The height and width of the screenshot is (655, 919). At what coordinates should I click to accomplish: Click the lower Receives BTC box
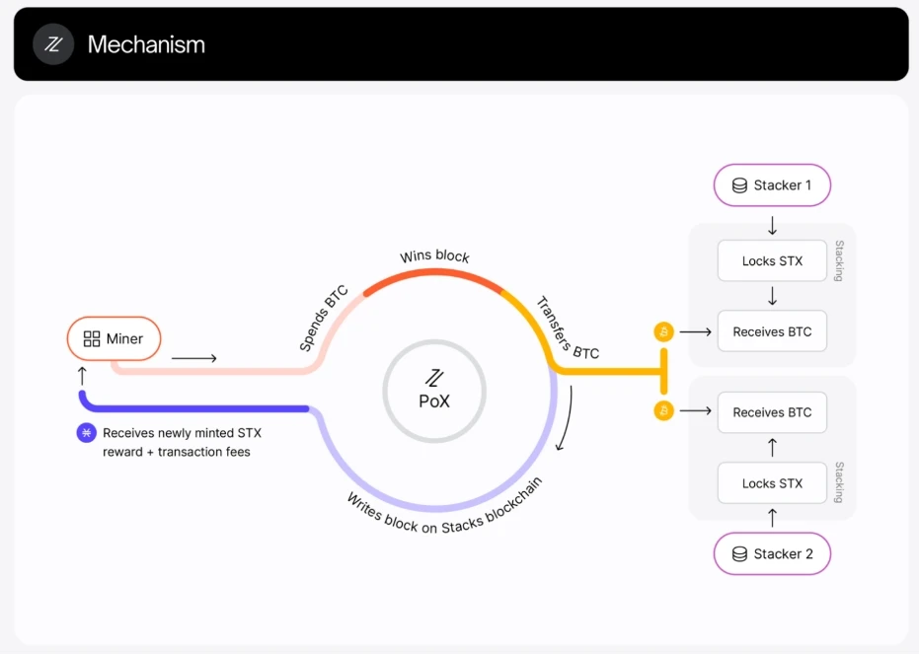(x=772, y=412)
